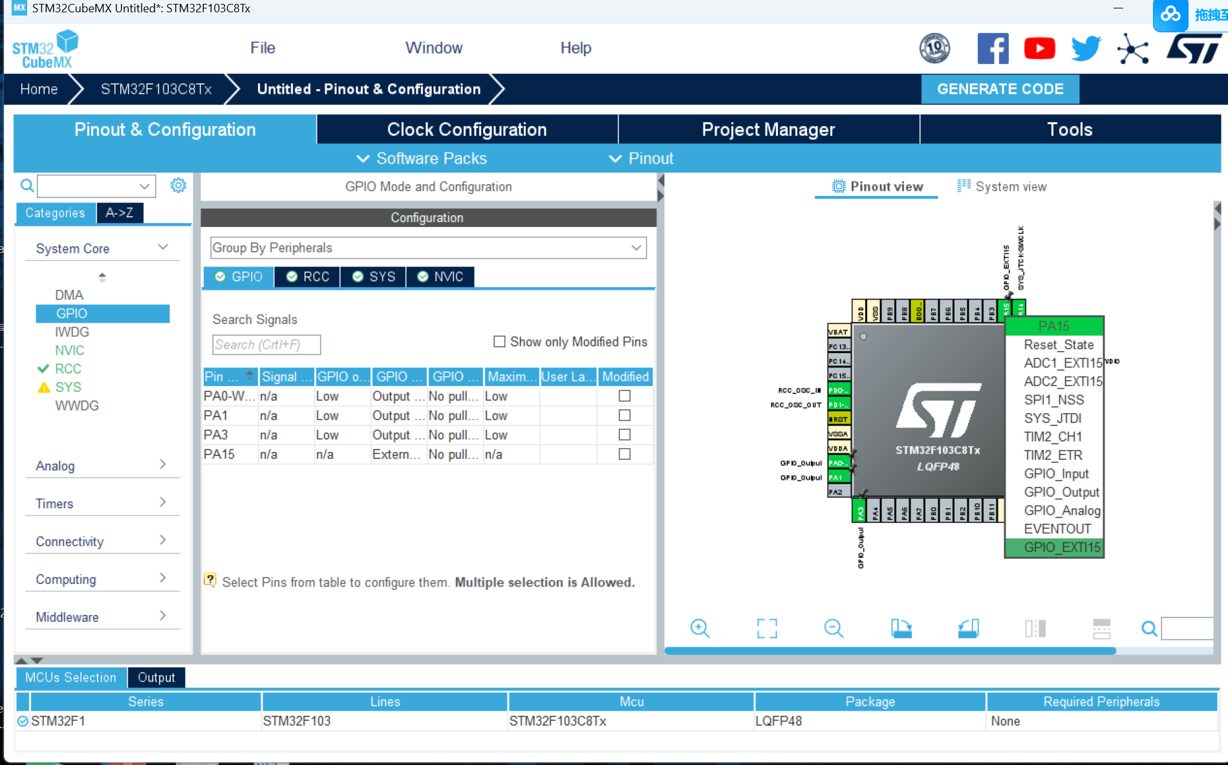Choose GPIO_Input in the PA15 pin menu
This screenshot has height=765, width=1228.
1056,473
